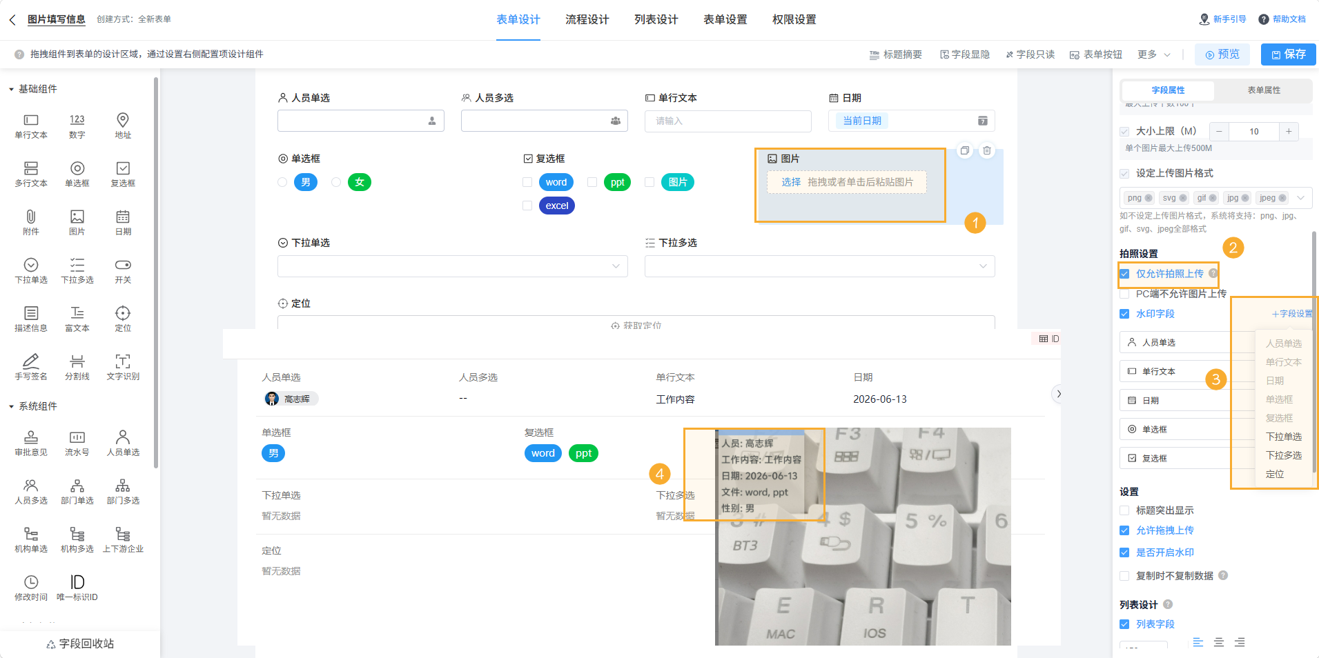Open the 下拉单选 dropdown field

452,266
